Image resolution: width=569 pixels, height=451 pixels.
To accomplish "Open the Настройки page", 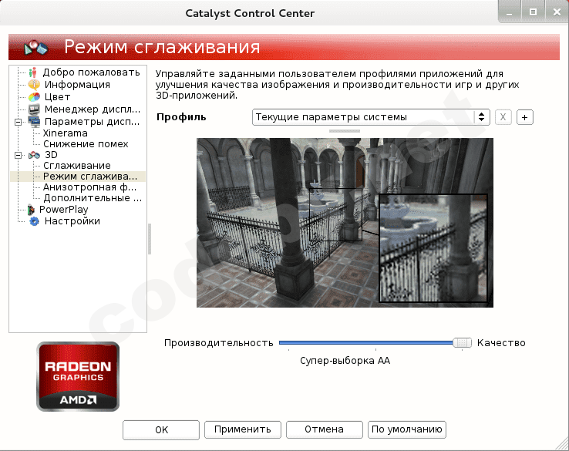I will 72,221.
